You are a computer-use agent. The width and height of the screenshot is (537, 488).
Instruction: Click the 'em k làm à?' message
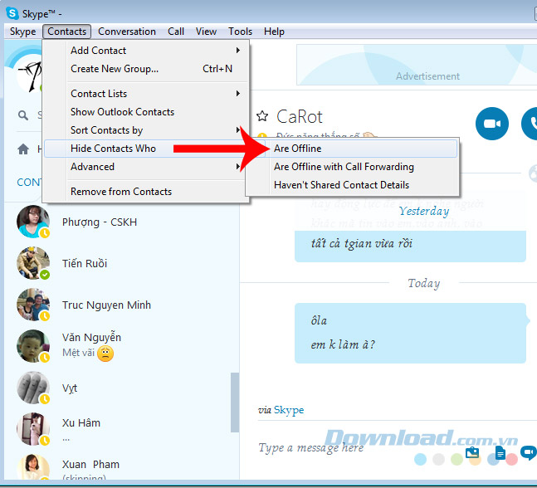click(x=343, y=344)
